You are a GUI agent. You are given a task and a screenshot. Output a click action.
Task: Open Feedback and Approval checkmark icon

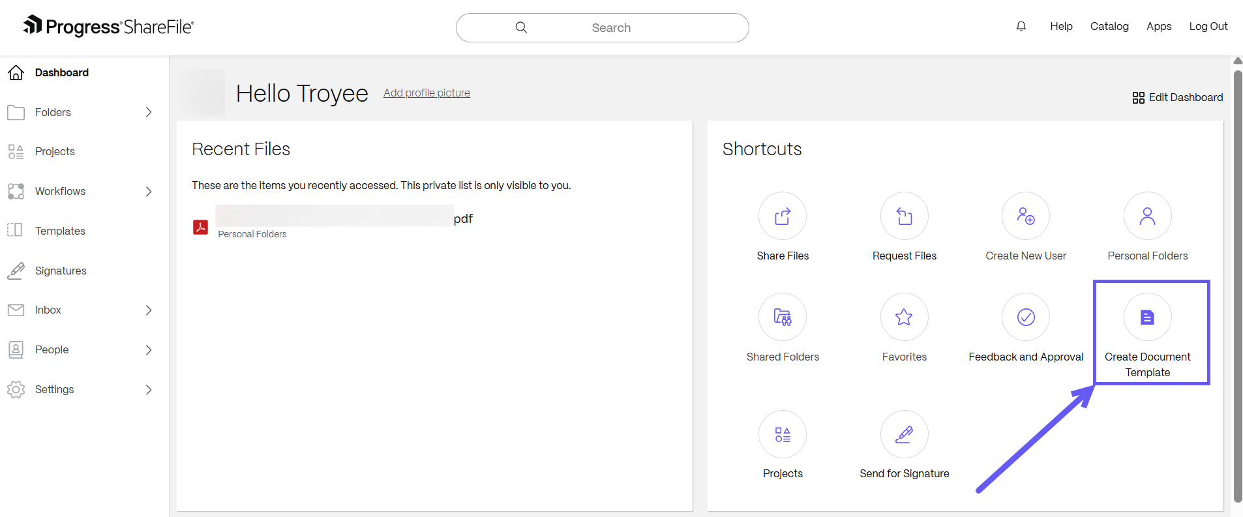(x=1025, y=318)
